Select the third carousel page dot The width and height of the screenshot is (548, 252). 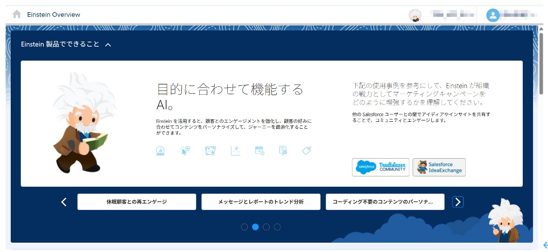266,227
